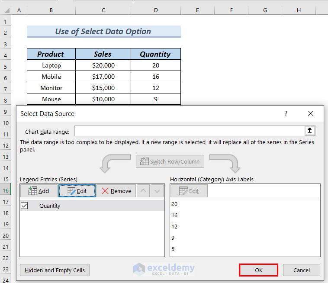The width and height of the screenshot is (328, 283).
Task: Close the Select Data Source dialog
Action: pos(311,113)
